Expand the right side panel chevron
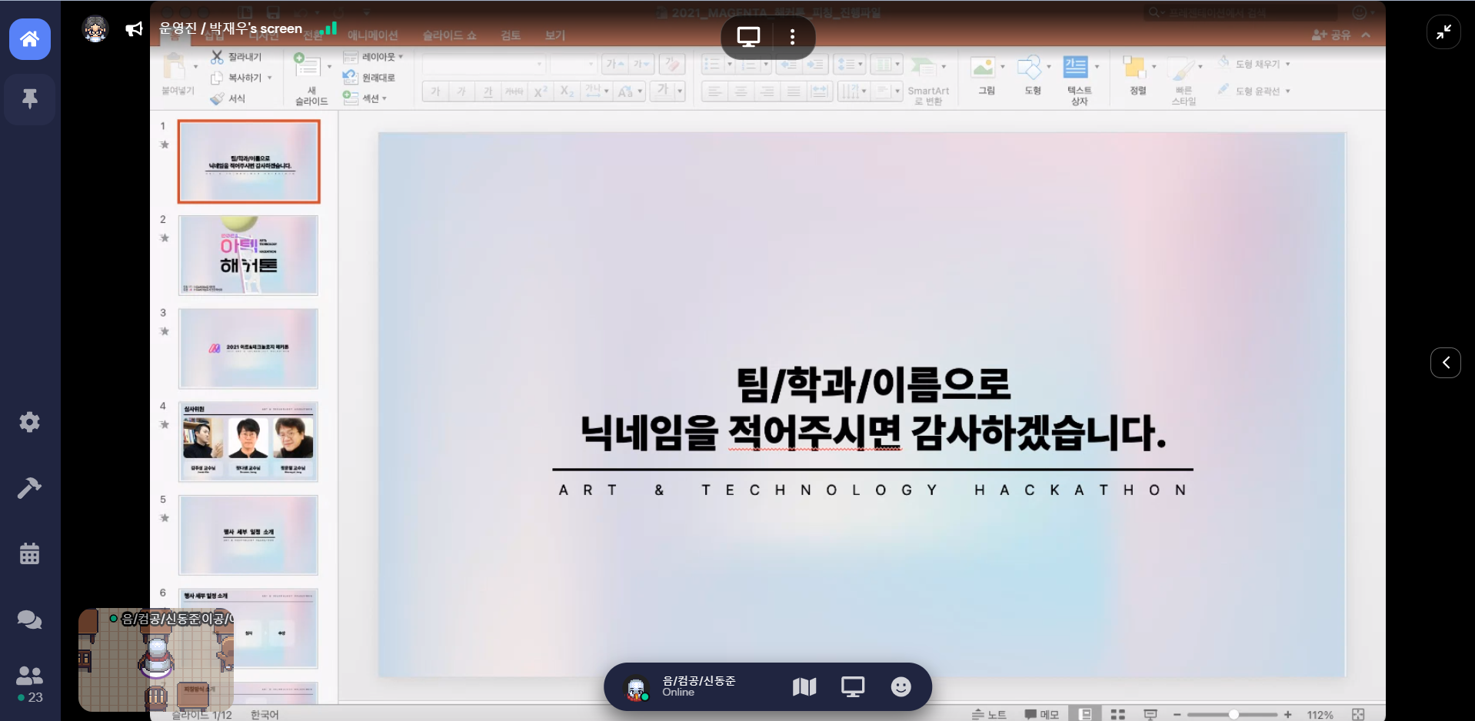Viewport: 1475px width, 721px height. click(1446, 362)
